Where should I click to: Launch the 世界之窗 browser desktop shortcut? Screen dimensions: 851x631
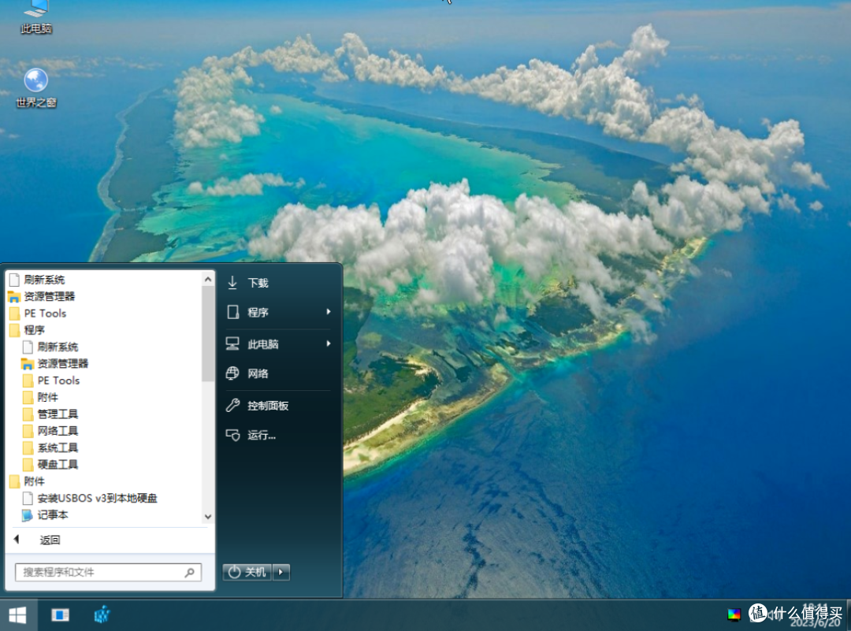point(35,87)
